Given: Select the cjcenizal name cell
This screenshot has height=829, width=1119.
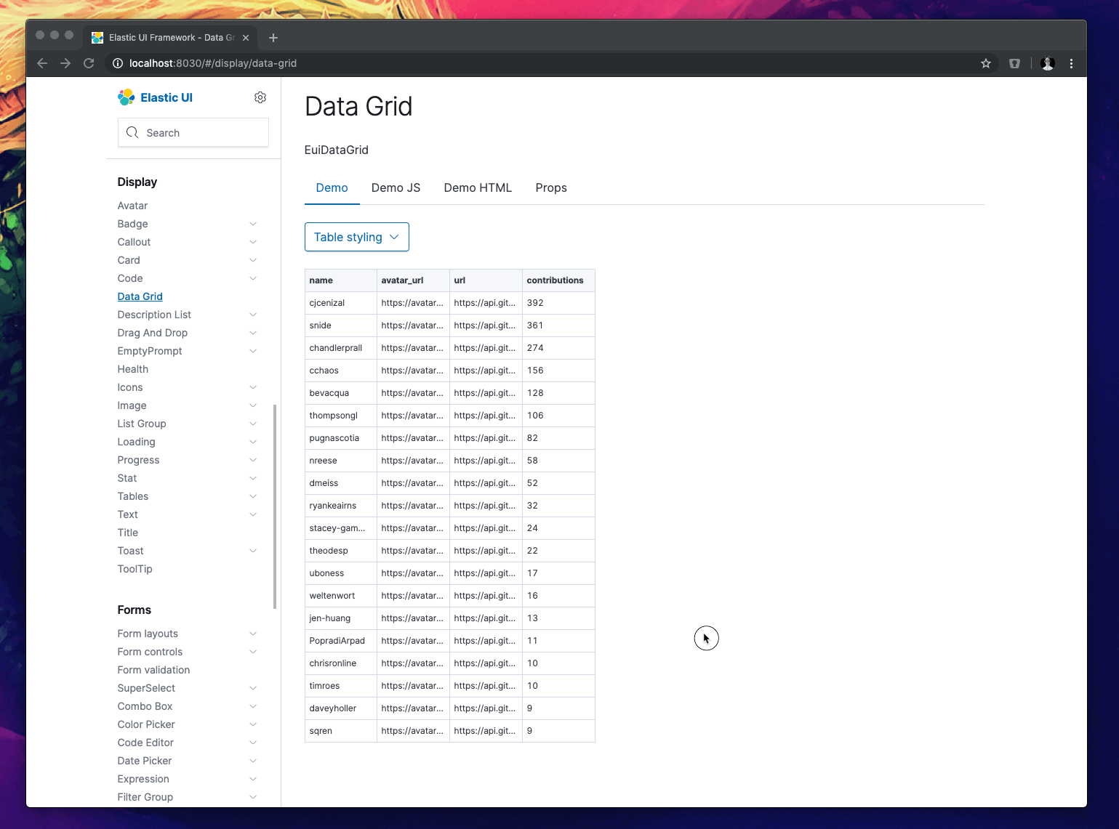Looking at the screenshot, I should (x=341, y=303).
